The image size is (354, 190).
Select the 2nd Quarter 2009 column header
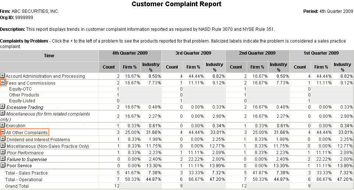257,54
